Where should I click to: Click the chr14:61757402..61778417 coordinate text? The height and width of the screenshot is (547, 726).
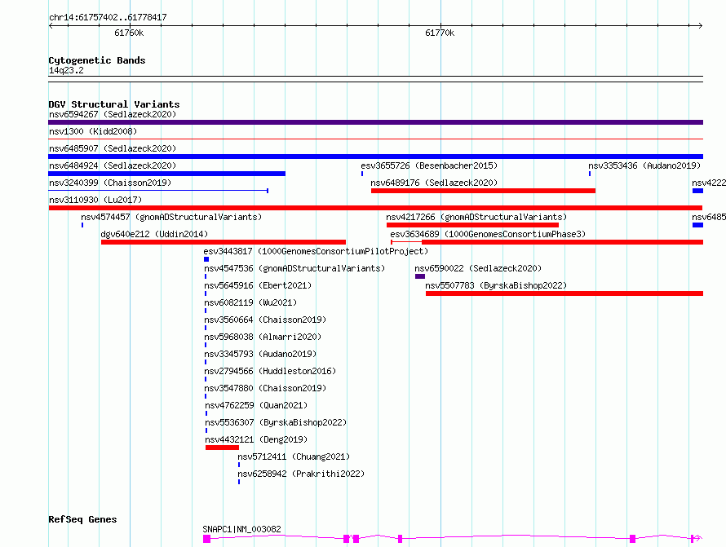108,18
